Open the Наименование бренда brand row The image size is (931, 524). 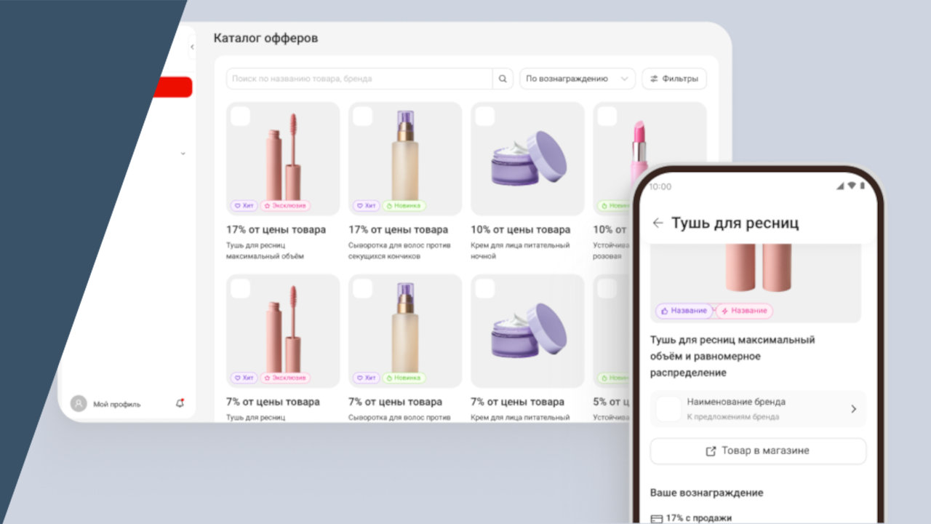coord(758,408)
